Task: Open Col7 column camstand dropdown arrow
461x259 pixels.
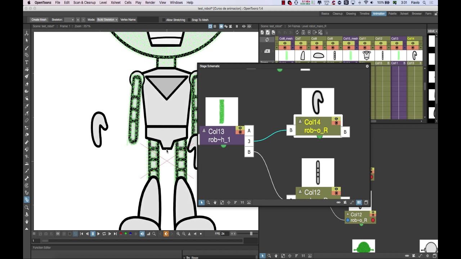Action: coord(309,47)
